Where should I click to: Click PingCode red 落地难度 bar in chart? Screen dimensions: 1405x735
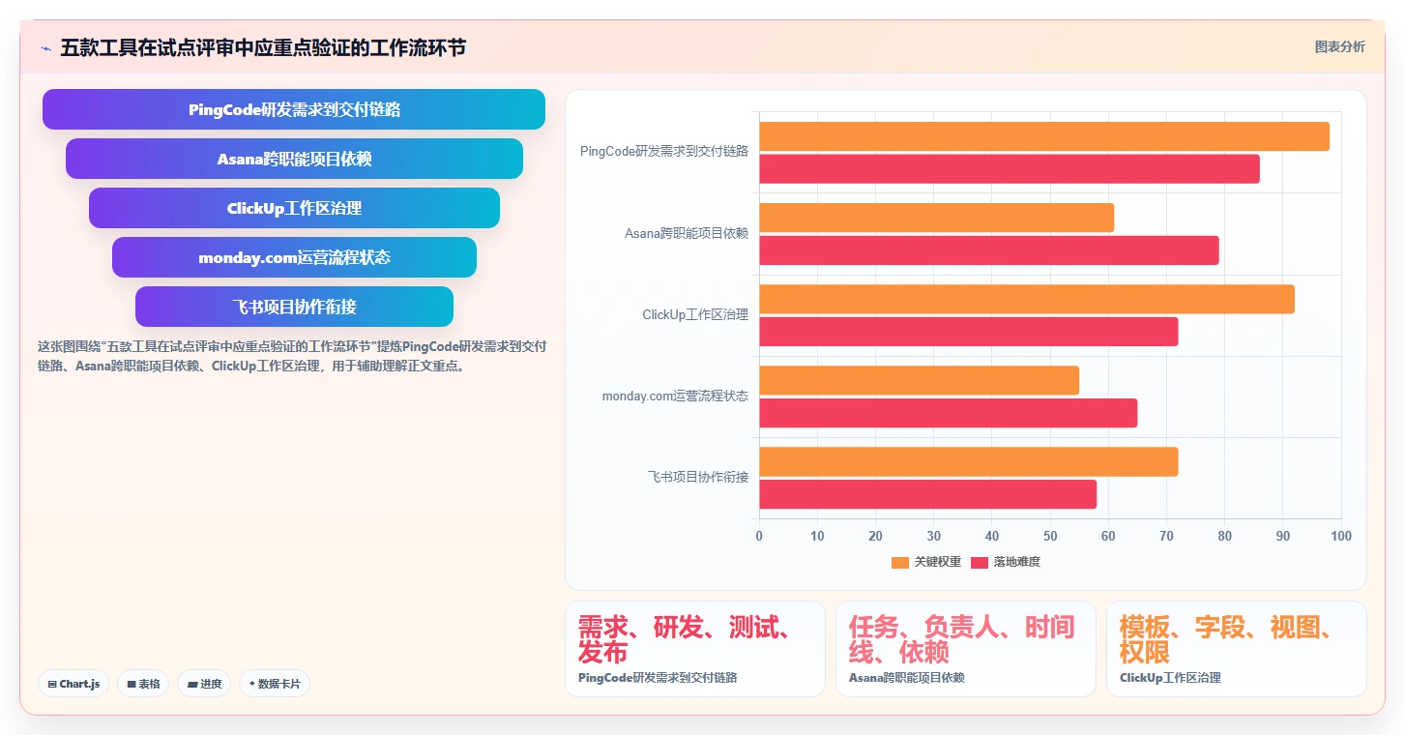click(x=1010, y=168)
